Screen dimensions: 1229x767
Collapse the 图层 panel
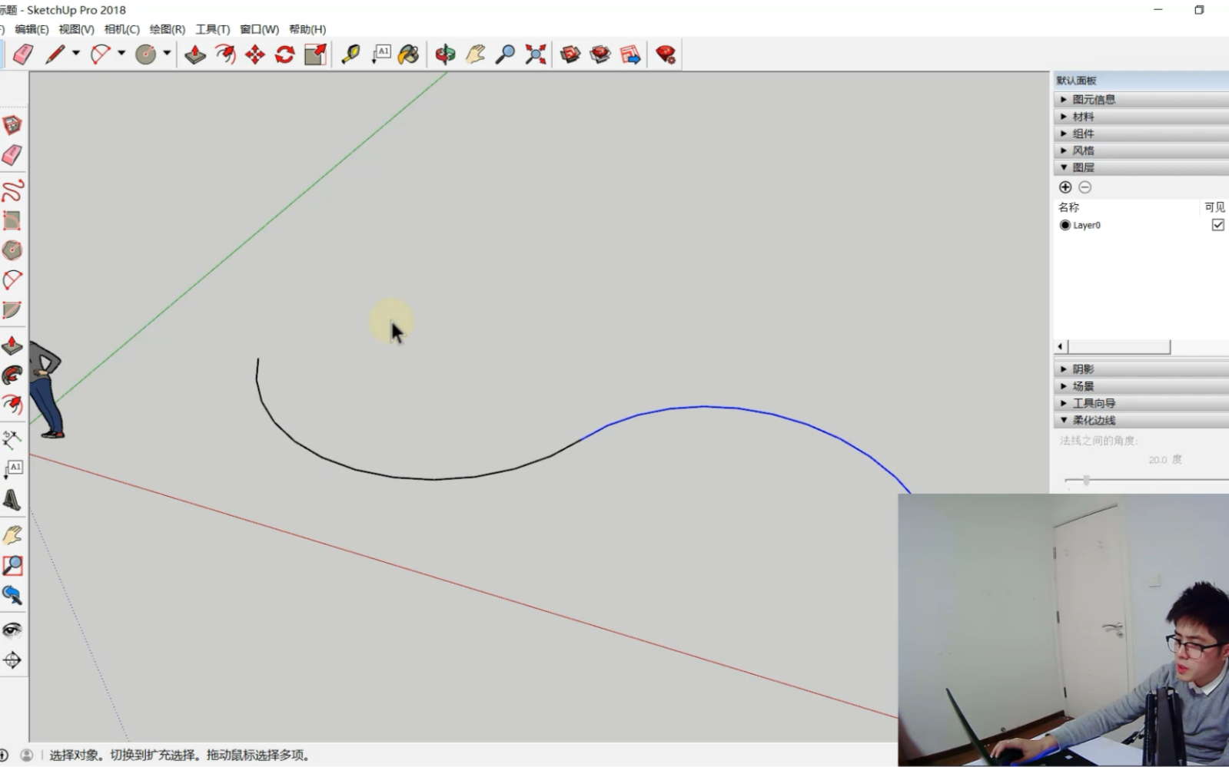tap(1141, 167)
